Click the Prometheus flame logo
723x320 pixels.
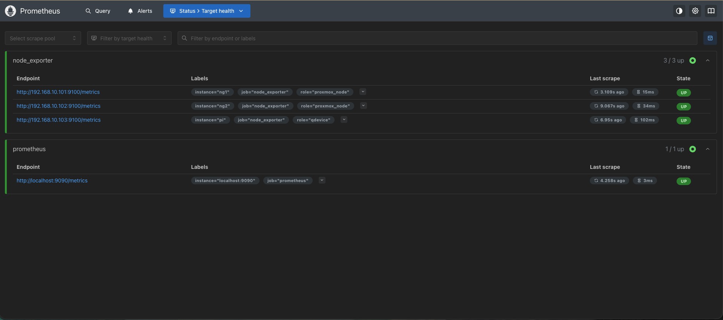tap(11, 11)
